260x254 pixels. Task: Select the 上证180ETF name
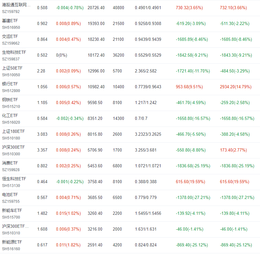click(14, 132)
